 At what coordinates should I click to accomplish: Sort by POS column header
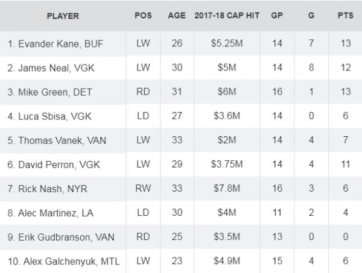144,16
